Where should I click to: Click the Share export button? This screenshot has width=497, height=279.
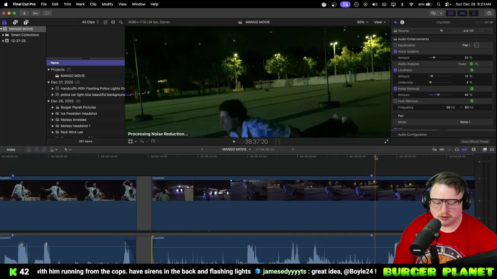[x=489, y=13]
